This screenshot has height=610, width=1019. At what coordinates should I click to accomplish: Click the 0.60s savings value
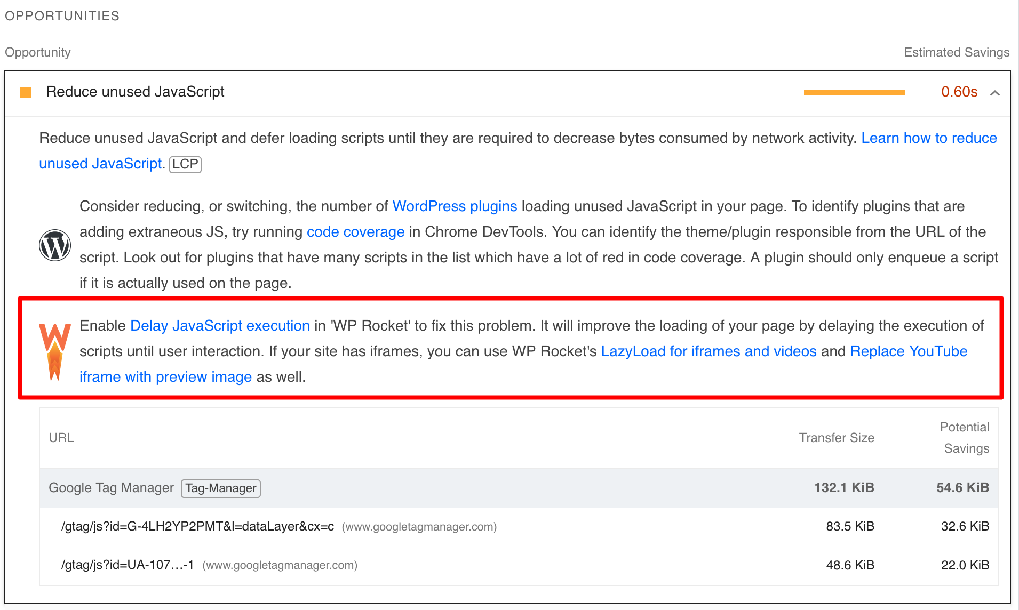click(x=959, y=92)
